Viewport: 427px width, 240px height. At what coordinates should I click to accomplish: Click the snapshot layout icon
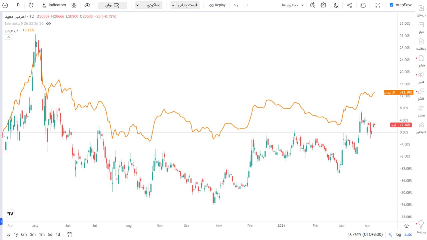tap(363, 5)
